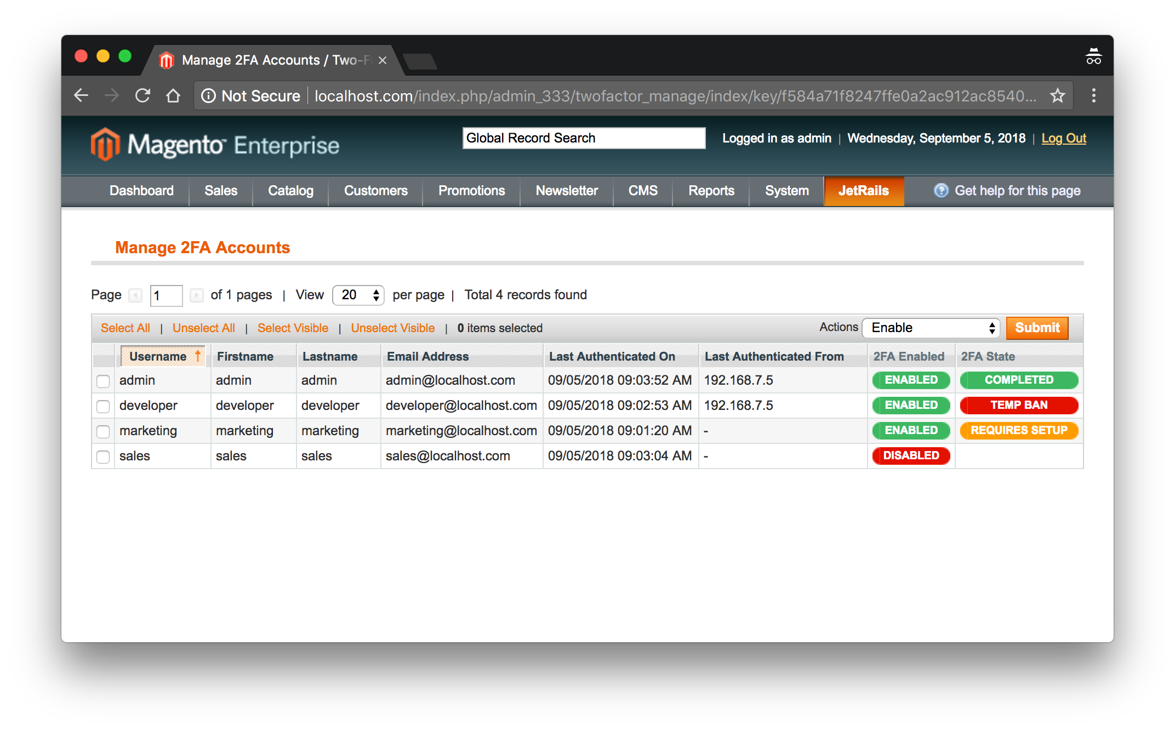The image size is (1175, 730).
Task: Tick the sales row checkbox
Action: [103, 457]
